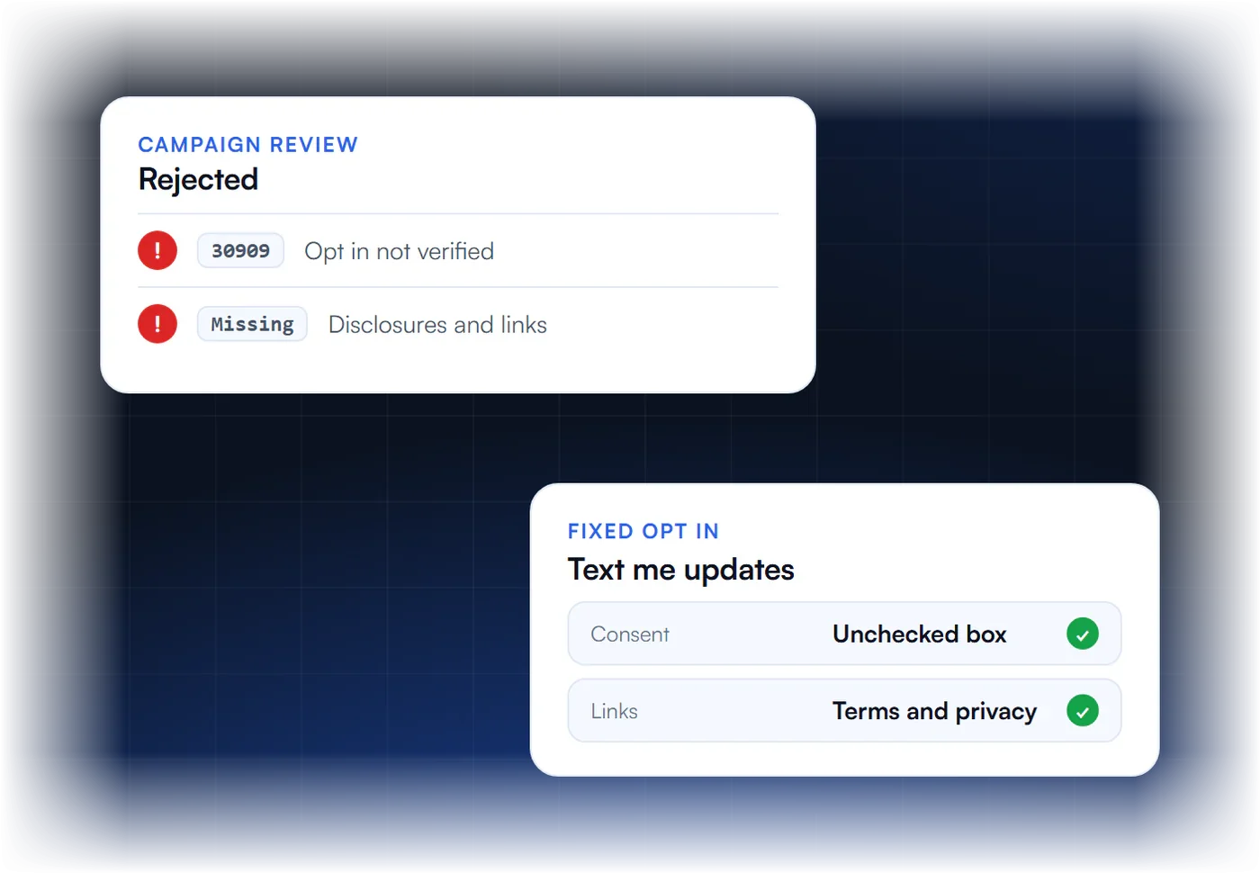Viewport: 1260px width, 873px height.
Task: Click the "Opt in not verified" text
Action: point(399,251)
